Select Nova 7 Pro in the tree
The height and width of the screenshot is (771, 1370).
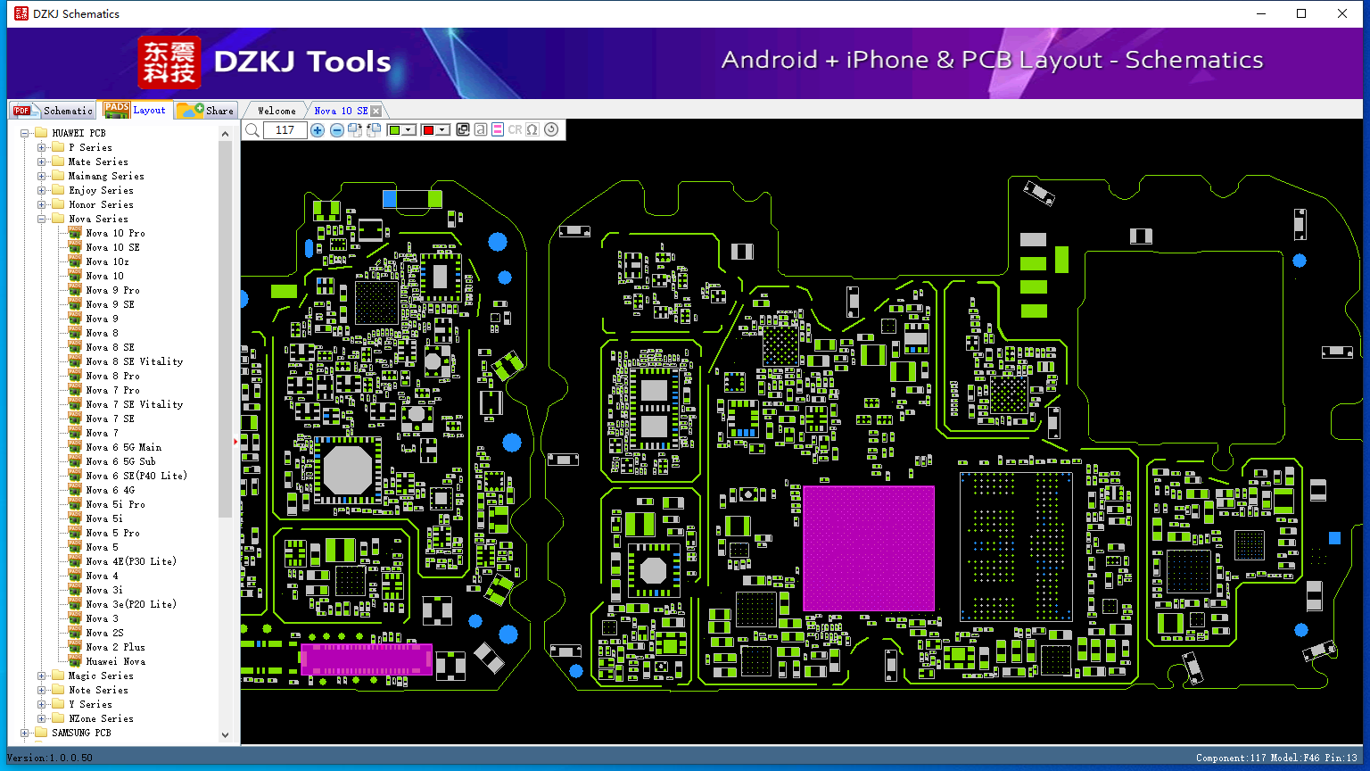112,390
